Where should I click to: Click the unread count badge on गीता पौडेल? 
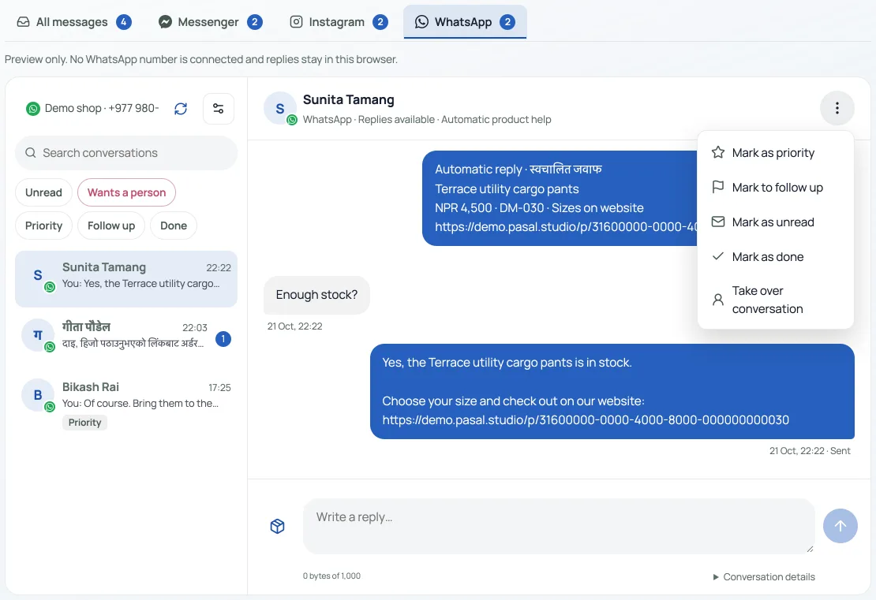click(223, 339)
